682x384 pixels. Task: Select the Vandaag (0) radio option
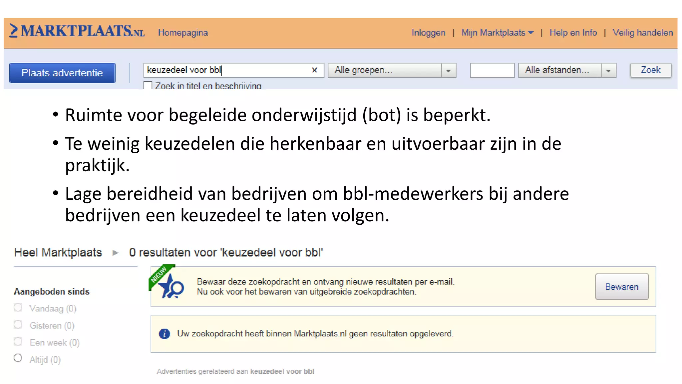pyautogui.click(x=18, y=308)
